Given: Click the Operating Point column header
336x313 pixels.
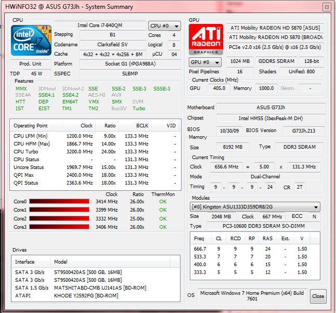Looking at the screenshot, I should tap(36, 125).
